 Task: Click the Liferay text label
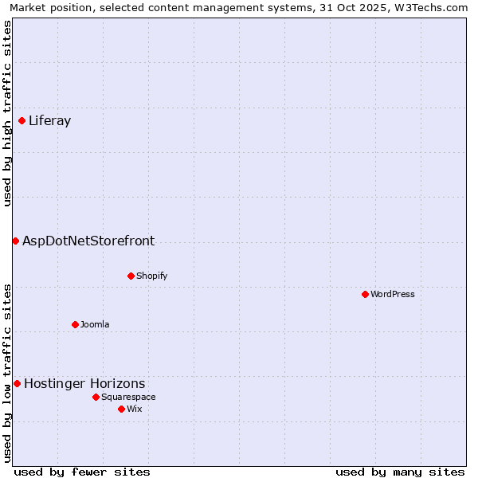(x=49, y=121)
